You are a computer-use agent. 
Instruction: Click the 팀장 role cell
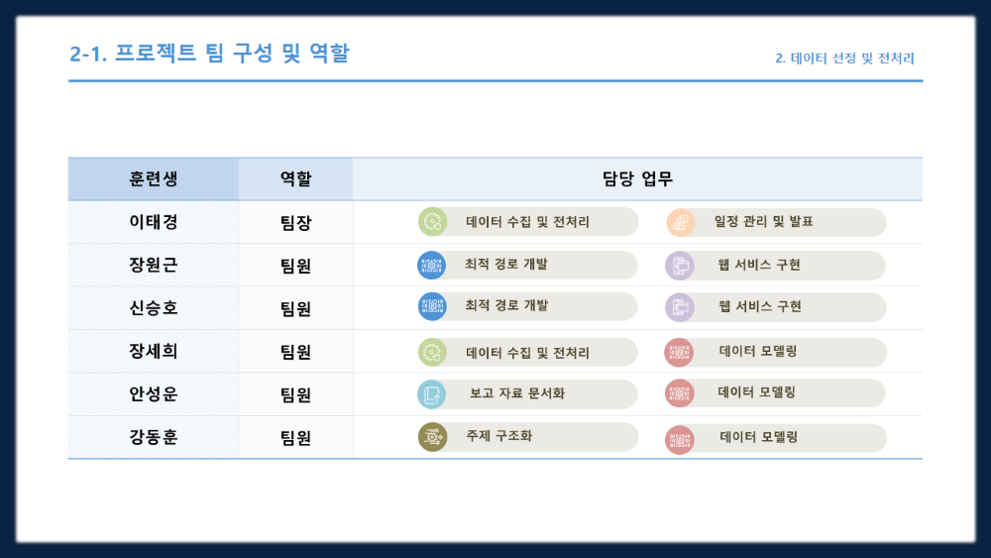point(295,222)
